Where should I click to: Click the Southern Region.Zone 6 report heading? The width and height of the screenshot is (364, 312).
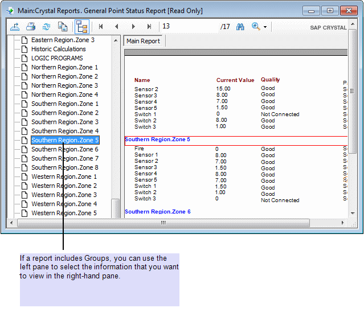tap(157, 212)
